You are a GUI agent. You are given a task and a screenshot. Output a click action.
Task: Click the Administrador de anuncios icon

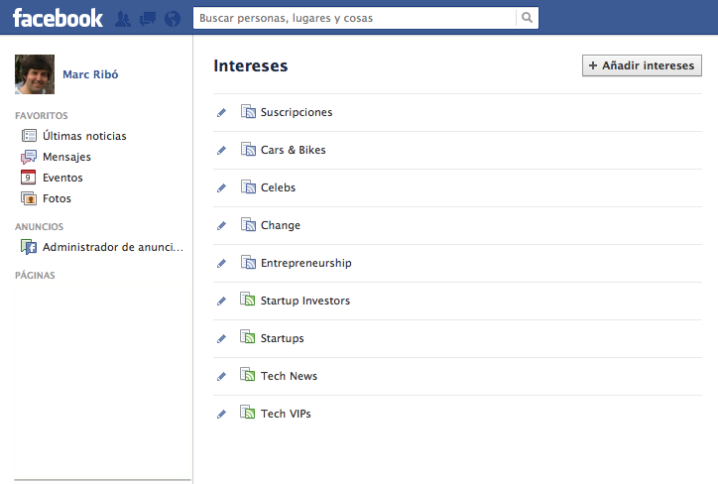pyautogui.click(x=29, y=247)
